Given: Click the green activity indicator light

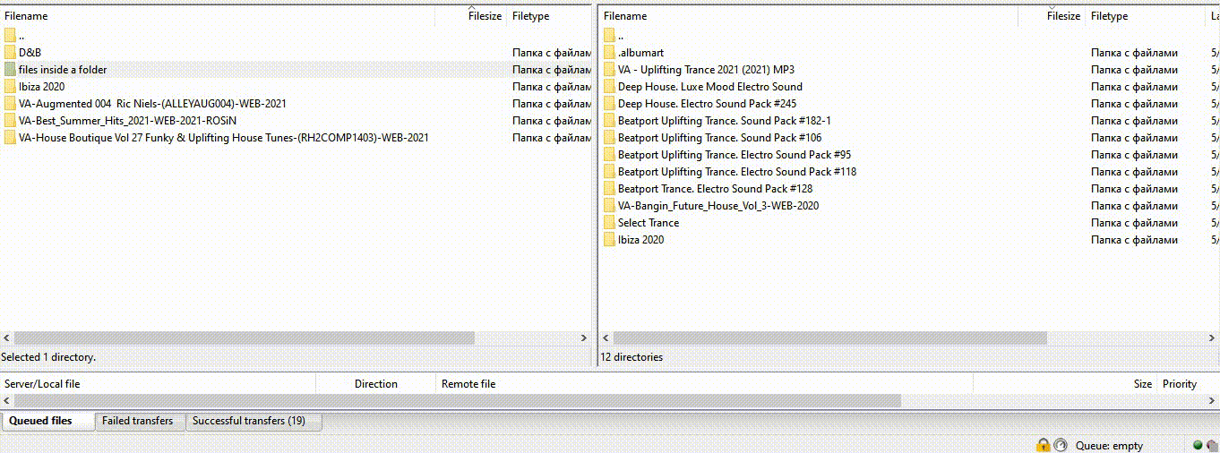Looking at the screenshot, I should coord(1199,445).
